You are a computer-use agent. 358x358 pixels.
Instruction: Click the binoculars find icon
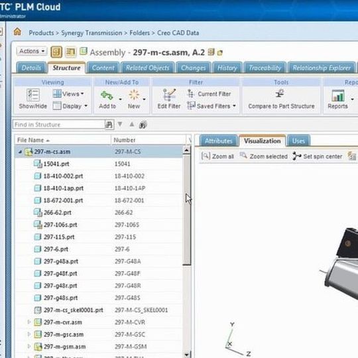coord(109,125)
